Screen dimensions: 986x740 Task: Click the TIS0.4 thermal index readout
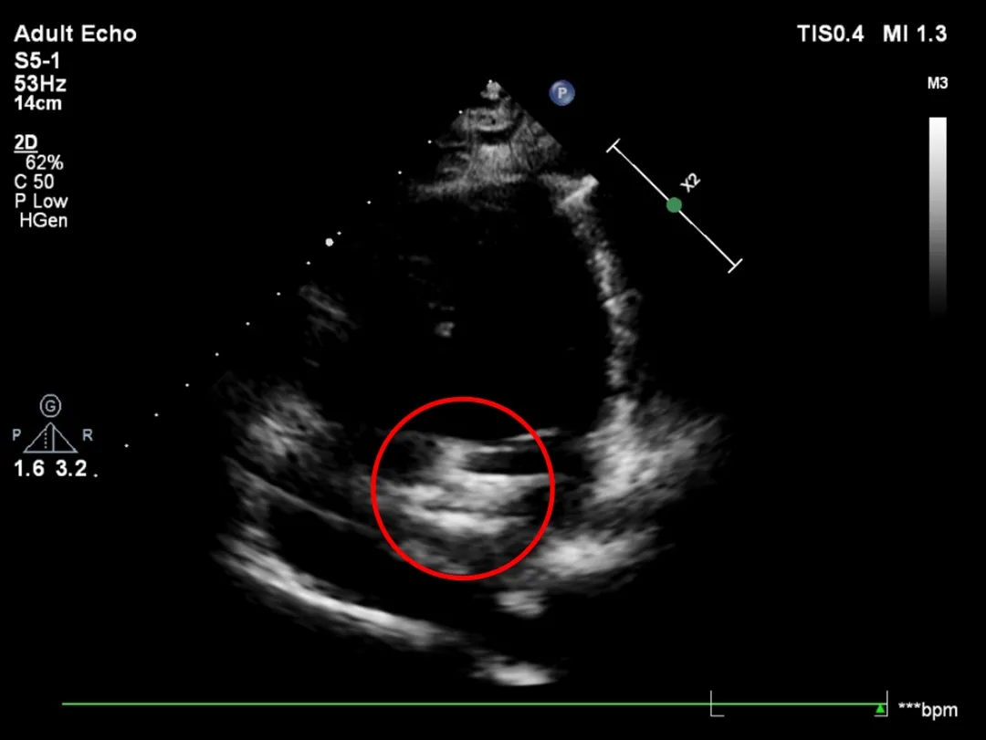tap(829, 35)
